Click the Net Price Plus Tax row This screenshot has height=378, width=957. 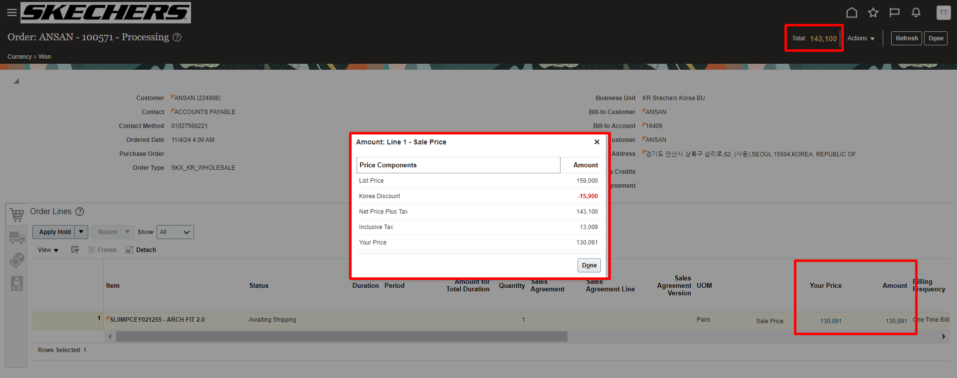click(x=478, y=212)
